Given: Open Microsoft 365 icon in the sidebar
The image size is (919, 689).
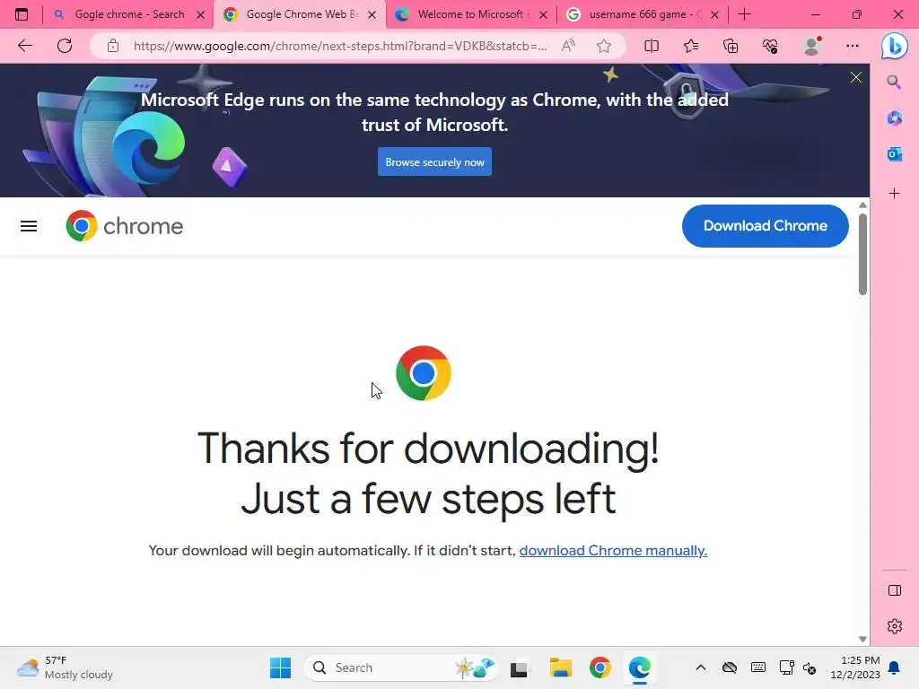Looking at the screenshot, I should (894, 118).
